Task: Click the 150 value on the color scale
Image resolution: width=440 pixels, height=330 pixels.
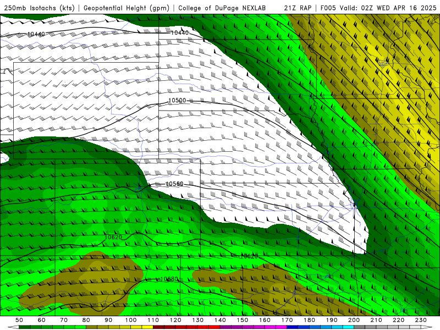Action: (243, 320)
